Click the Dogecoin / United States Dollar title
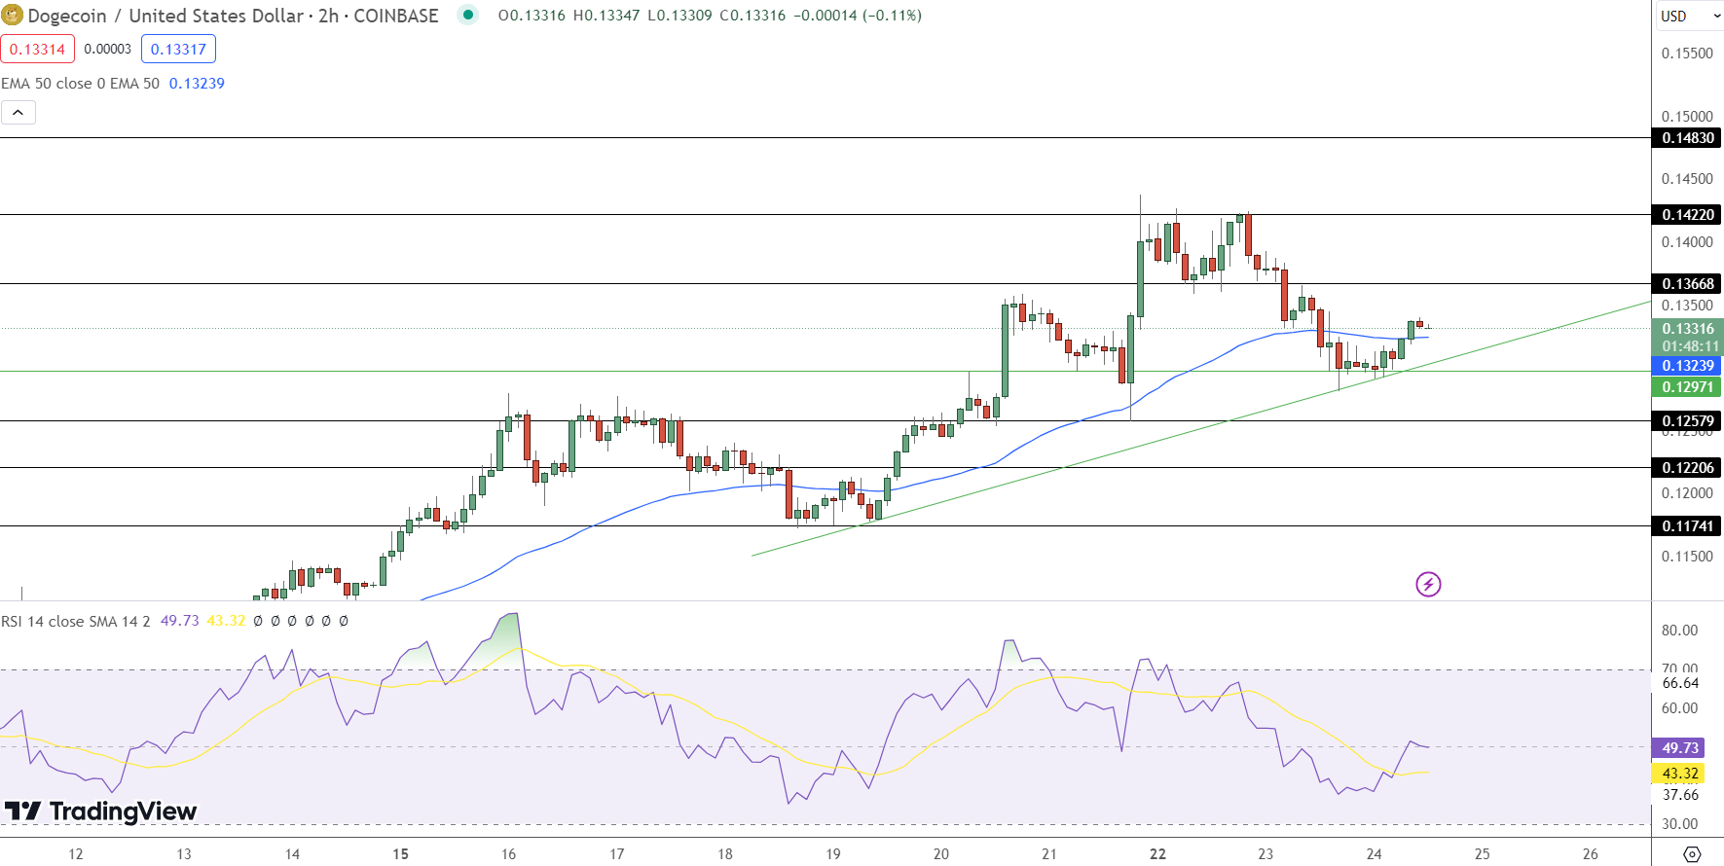Viewport: 1724px width, 866px height. pyautogui.click(x=165, y=16)
